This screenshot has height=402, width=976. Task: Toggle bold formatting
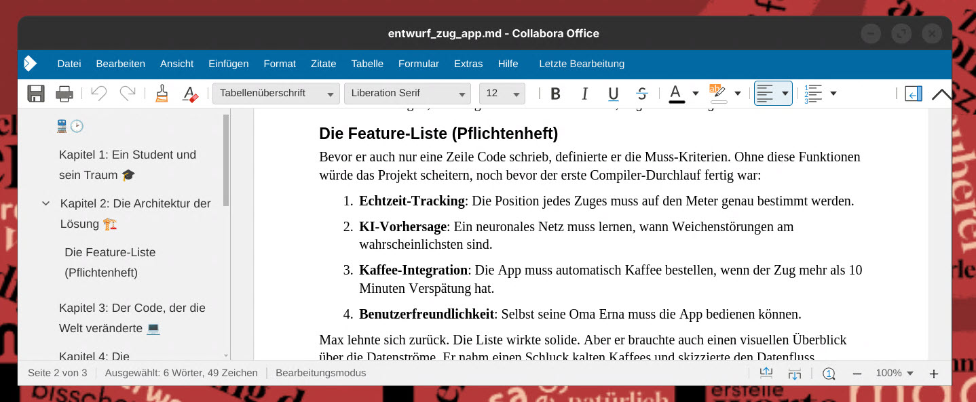coord(555,94)
